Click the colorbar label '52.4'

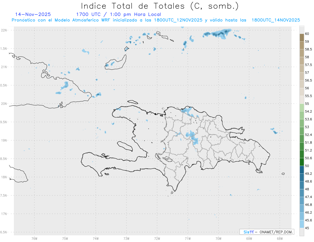309,135
